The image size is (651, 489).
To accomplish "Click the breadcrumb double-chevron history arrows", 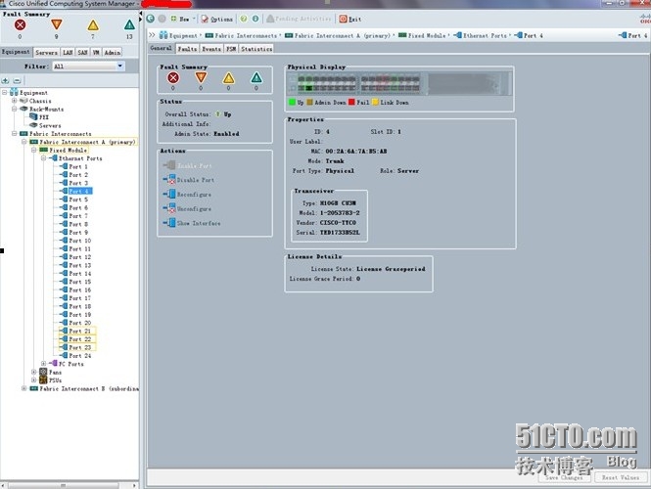I will coord(152,35).
